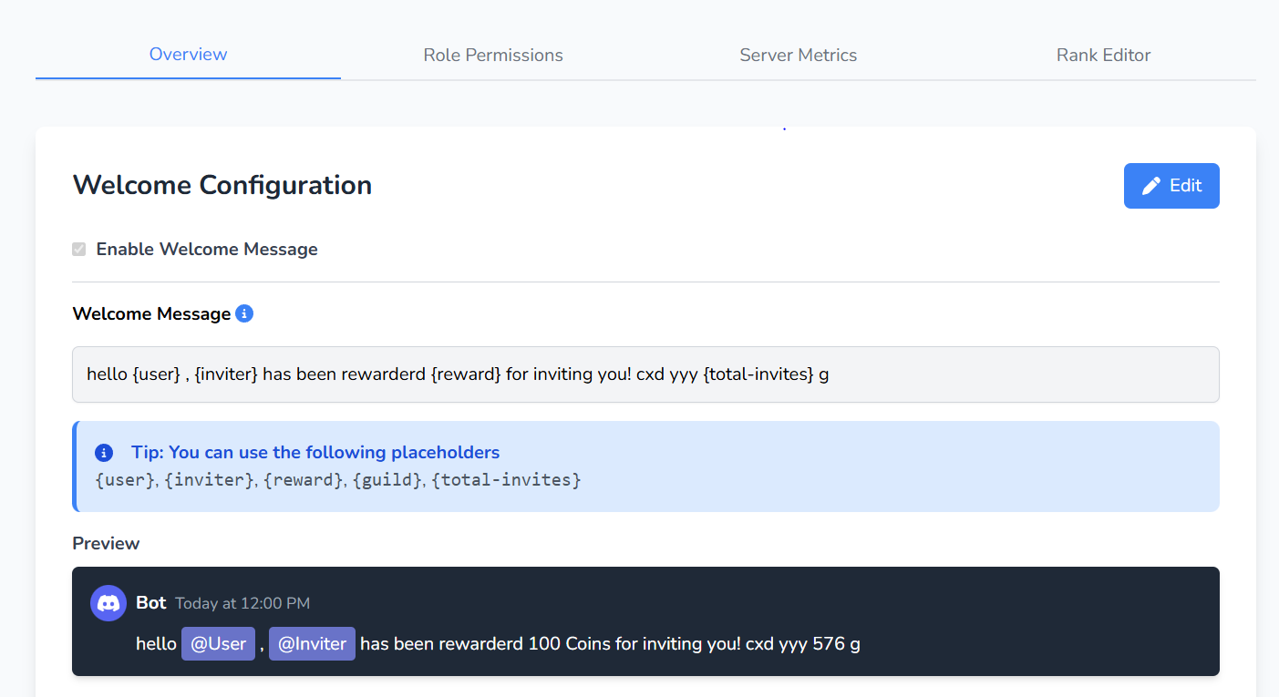Toggle the Enable Welcome Message checkbox
Image resolution: width=1279 pixels, height=697 pixels.
[x=79, y=249]
